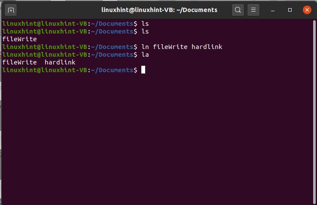Maximize the terminal window

[290, 9]
